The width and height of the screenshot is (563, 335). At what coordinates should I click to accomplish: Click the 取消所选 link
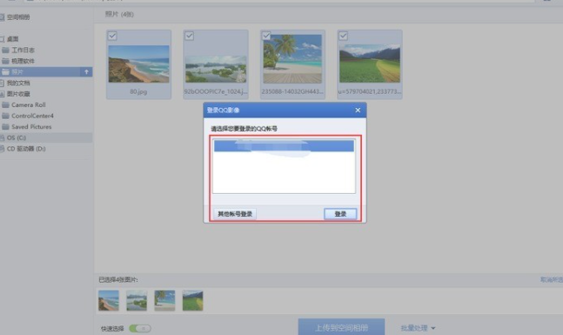click(x=552, y=279)
